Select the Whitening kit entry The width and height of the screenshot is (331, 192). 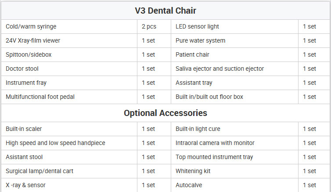point(193,171)
